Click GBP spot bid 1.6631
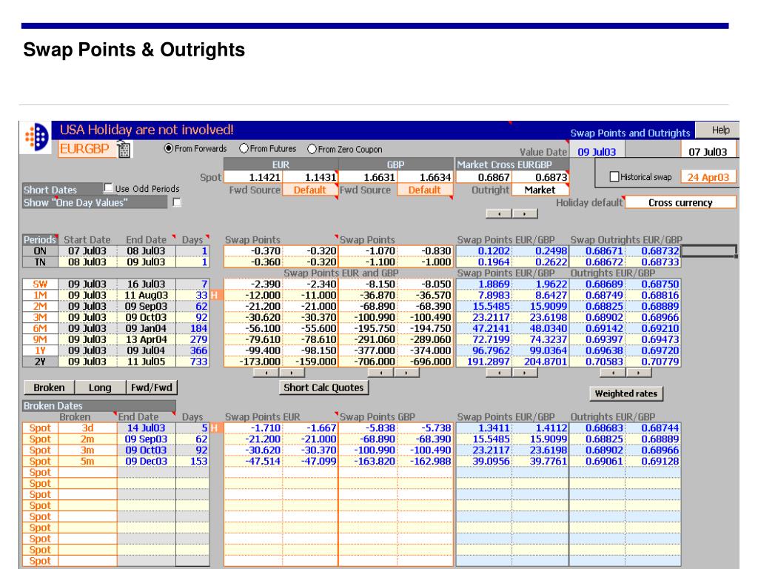Screen dimensions: 758x569 point(368,178)
